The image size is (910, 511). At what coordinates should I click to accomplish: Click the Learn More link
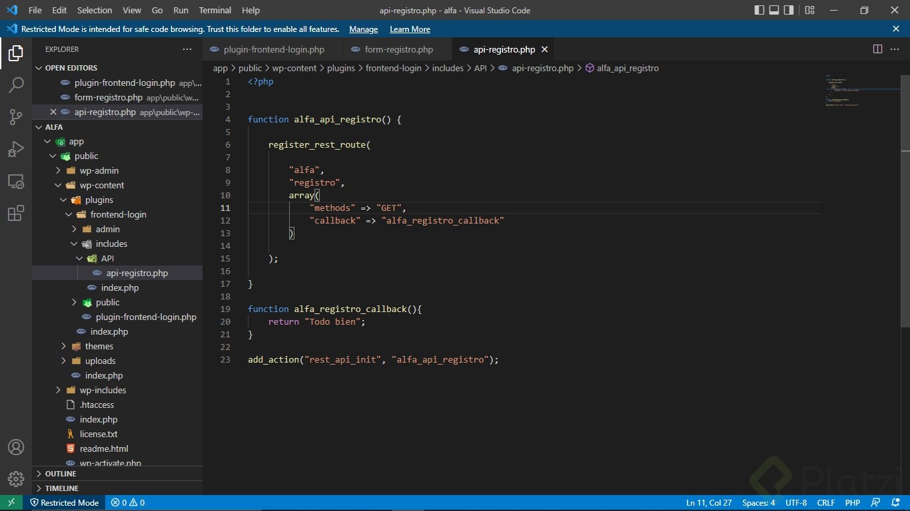click(x=410, y=29)
